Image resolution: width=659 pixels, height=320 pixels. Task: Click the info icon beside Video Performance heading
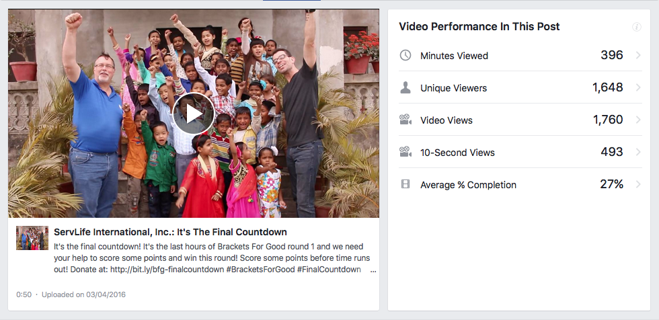636,27
